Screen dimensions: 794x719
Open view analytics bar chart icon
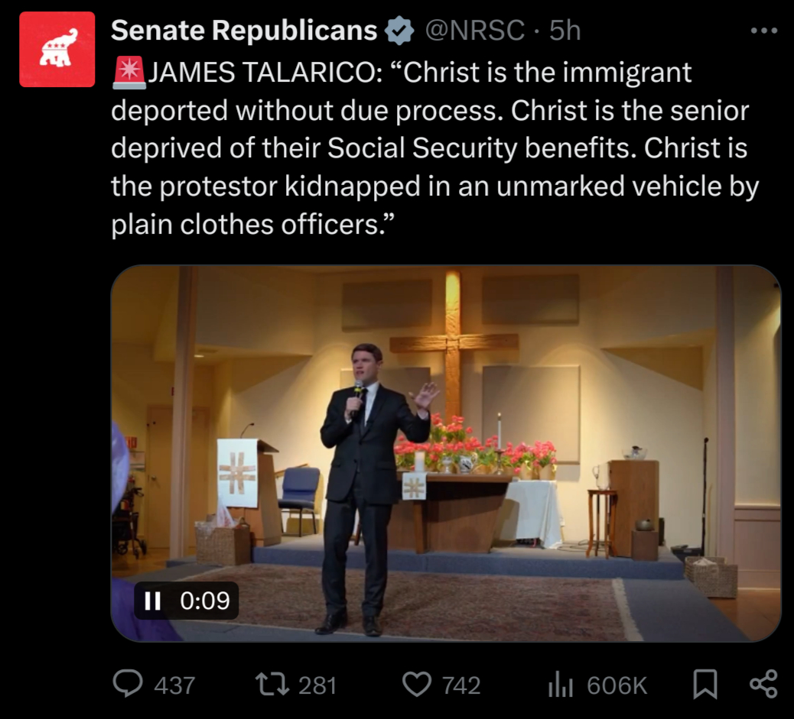(x=560, y=685)
